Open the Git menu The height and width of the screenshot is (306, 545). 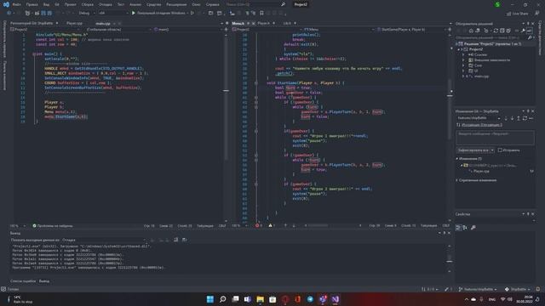(x=57, y=4)
